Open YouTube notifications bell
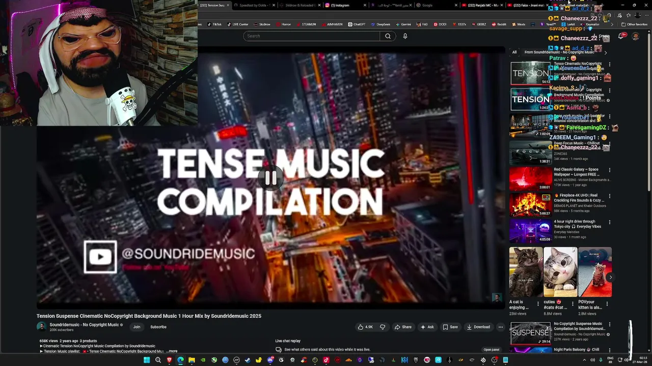 click(621, 36)
